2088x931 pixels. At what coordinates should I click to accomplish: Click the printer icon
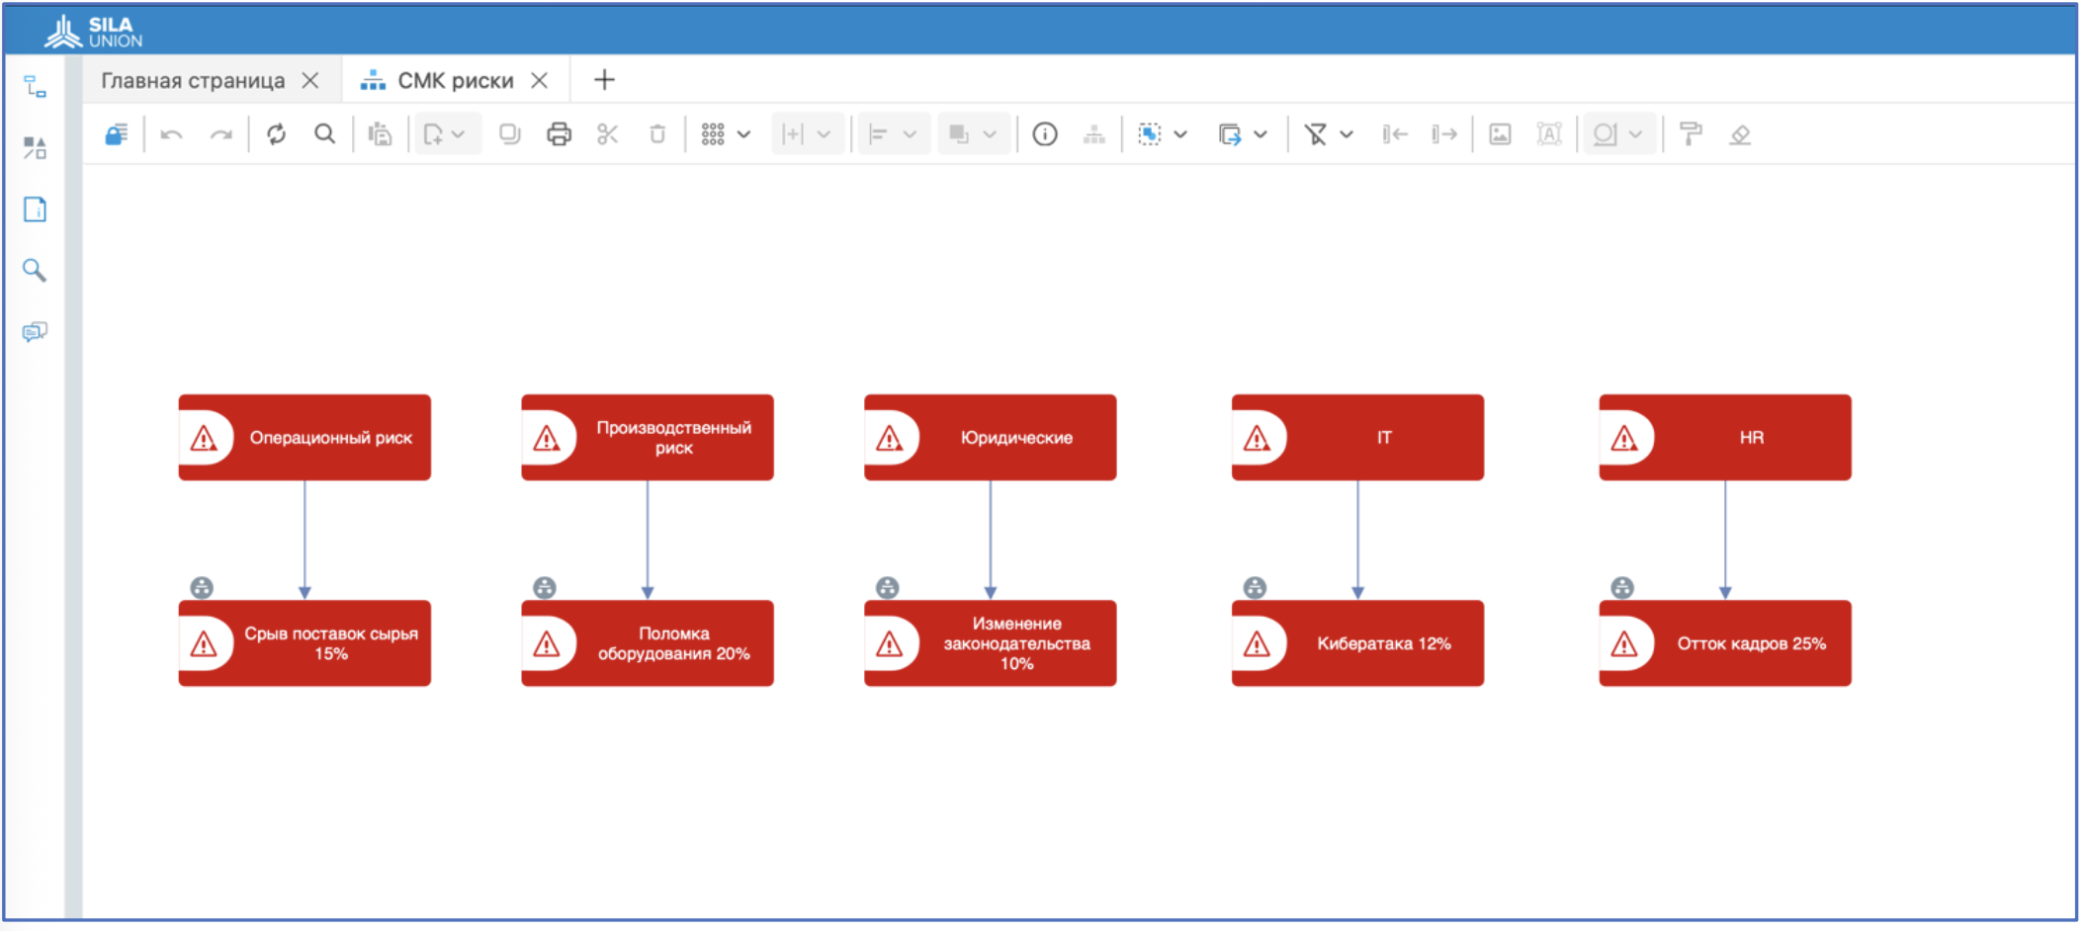coord(559,134)
